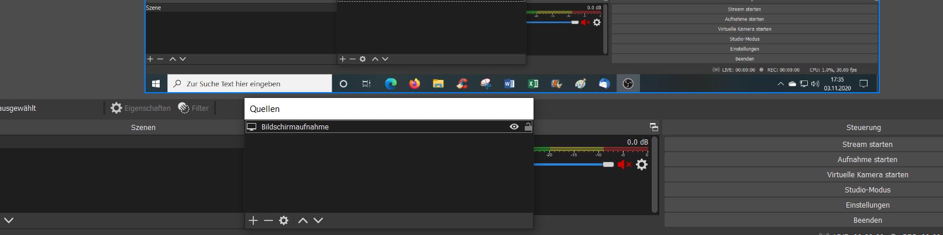Open audio settings gear beside the red mute icon
943x235 pixels.
pos(642,164)
